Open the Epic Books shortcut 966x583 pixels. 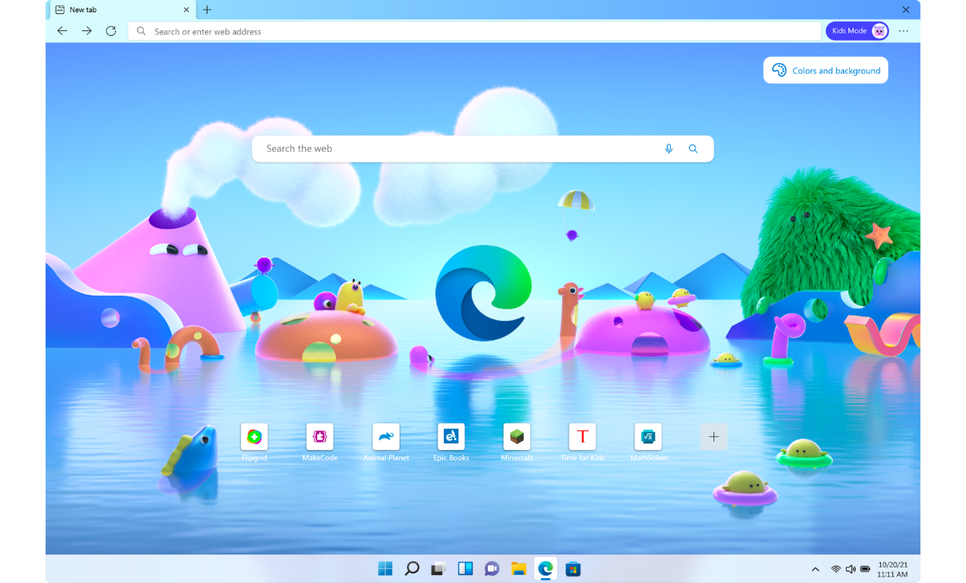coord(451,442)
